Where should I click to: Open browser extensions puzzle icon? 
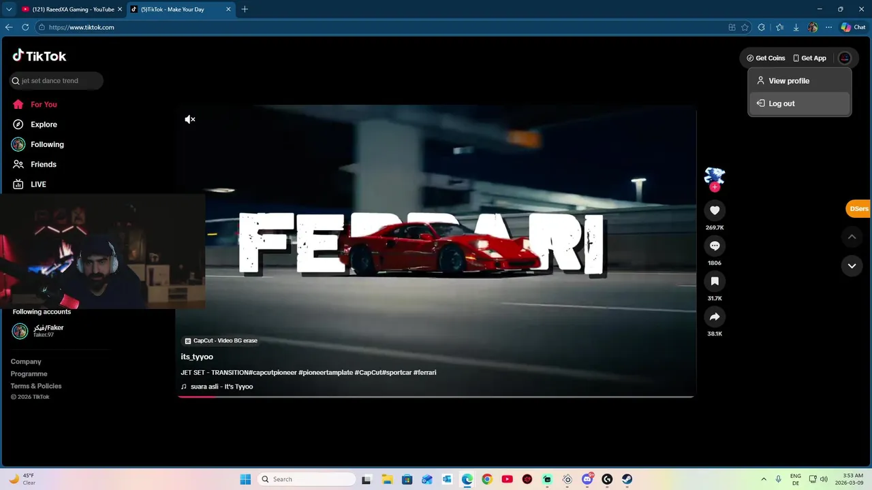tap(762, 27)
